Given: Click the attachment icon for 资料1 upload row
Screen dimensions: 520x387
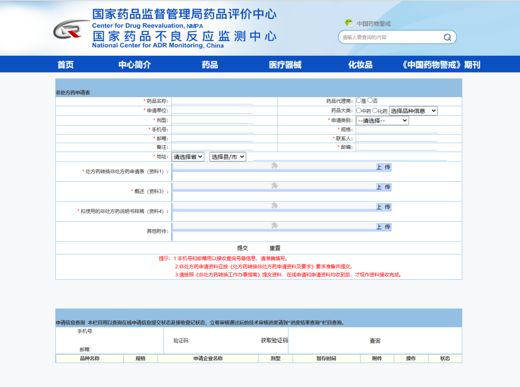Looking at the screenshot, I should (x=274, y=165).
